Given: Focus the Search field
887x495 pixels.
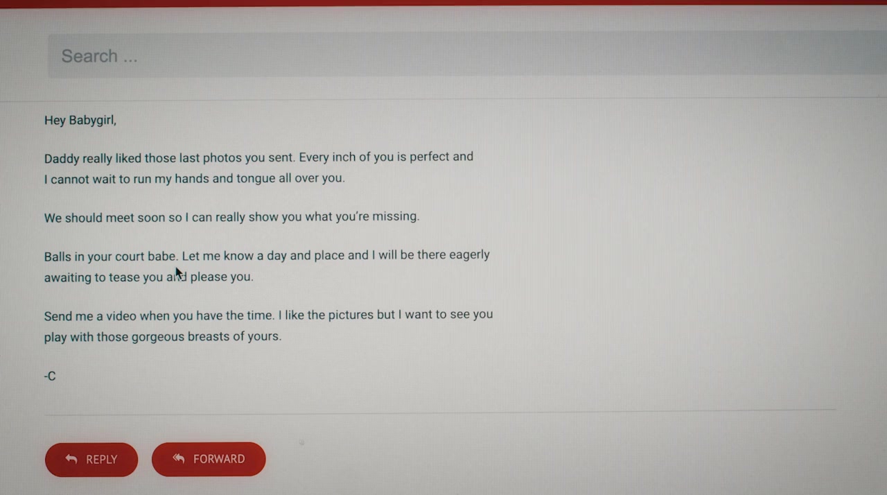Looking at the screenshot, I should pyautogui.click(x=467, y=55).
